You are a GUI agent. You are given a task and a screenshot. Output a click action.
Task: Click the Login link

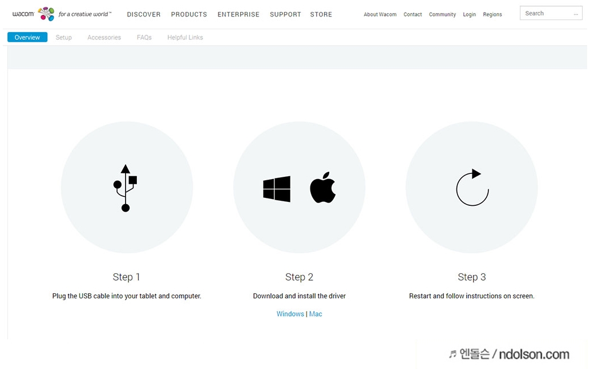(469, 14)
